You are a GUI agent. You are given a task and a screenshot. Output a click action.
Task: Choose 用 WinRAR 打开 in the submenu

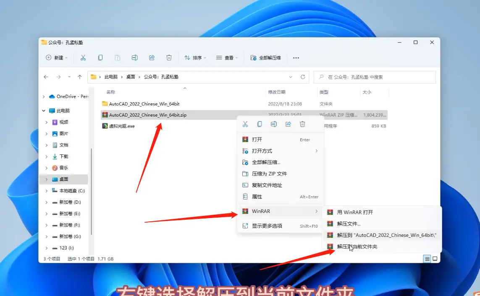pos(382,212)
